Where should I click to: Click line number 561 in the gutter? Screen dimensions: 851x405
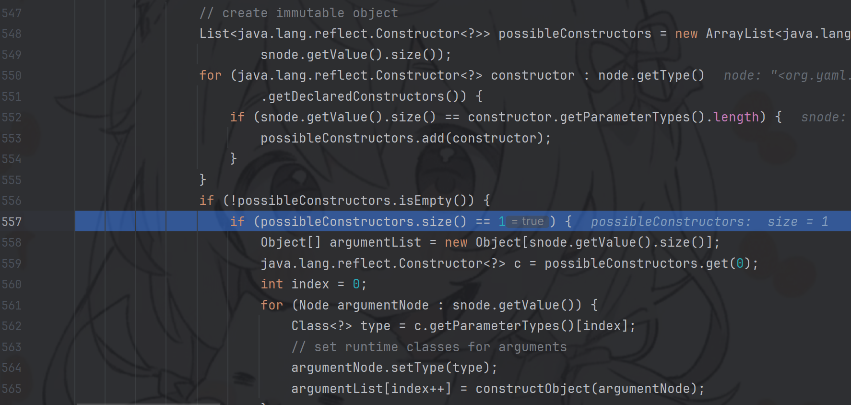tap(12, 305)
